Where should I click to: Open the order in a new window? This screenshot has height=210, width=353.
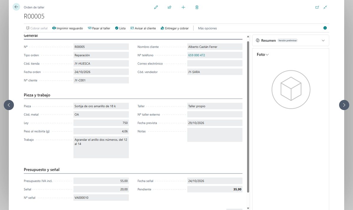(x=317, y=7)
